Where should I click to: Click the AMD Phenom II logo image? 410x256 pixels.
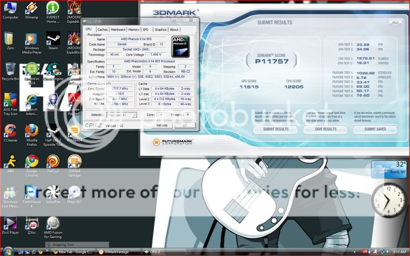(x=180, y=47)
